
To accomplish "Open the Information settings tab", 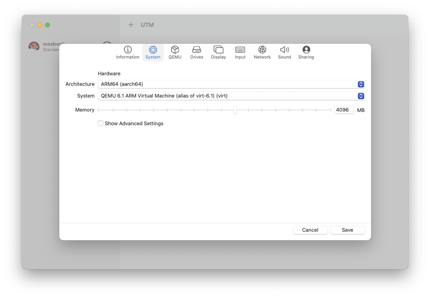I will tap(127, 52).
